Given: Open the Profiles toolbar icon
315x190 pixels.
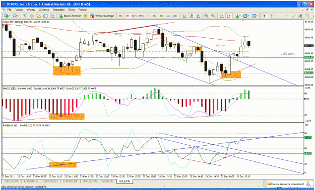Looking at the screenshot, I should tap(15, 16).
